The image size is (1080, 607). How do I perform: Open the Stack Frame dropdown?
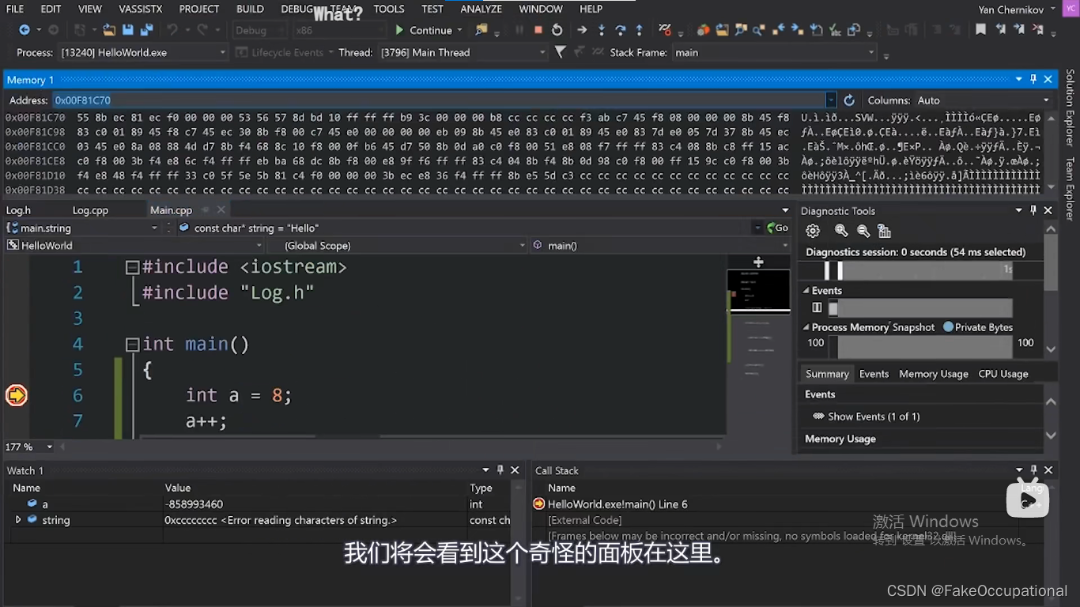[871, 52]
